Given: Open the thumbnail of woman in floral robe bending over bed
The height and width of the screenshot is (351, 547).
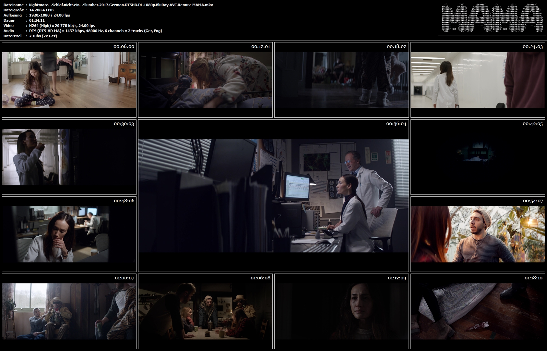Looking at the screenshot, I should [205, 80].
